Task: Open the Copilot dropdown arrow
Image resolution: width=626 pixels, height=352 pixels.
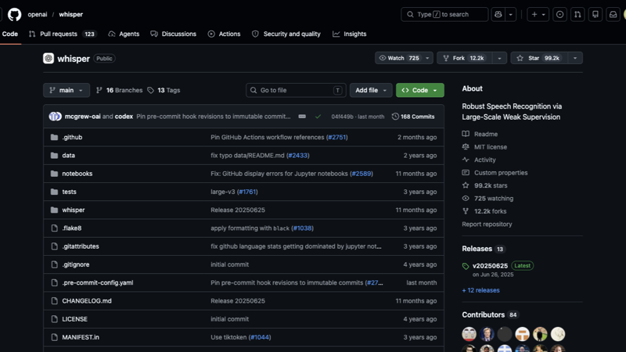Action: [x=511, y=14]
